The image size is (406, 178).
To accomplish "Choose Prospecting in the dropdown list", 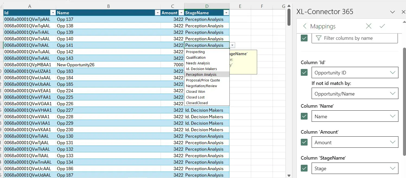I will coord(195,52).
